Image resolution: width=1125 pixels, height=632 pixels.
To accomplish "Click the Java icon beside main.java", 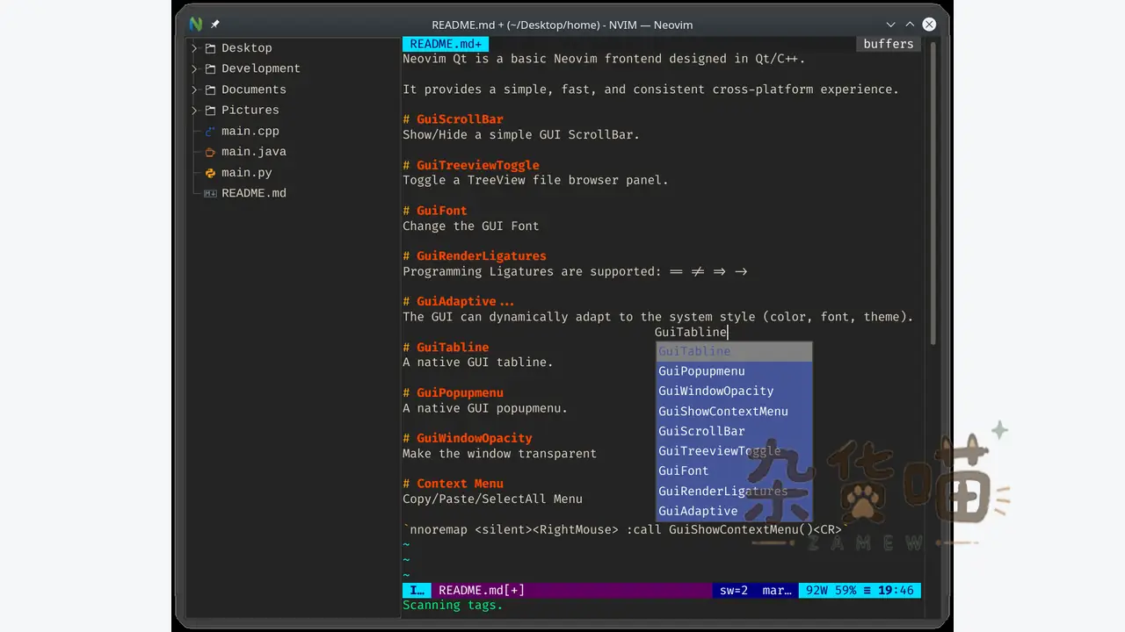I will (210, 152).
